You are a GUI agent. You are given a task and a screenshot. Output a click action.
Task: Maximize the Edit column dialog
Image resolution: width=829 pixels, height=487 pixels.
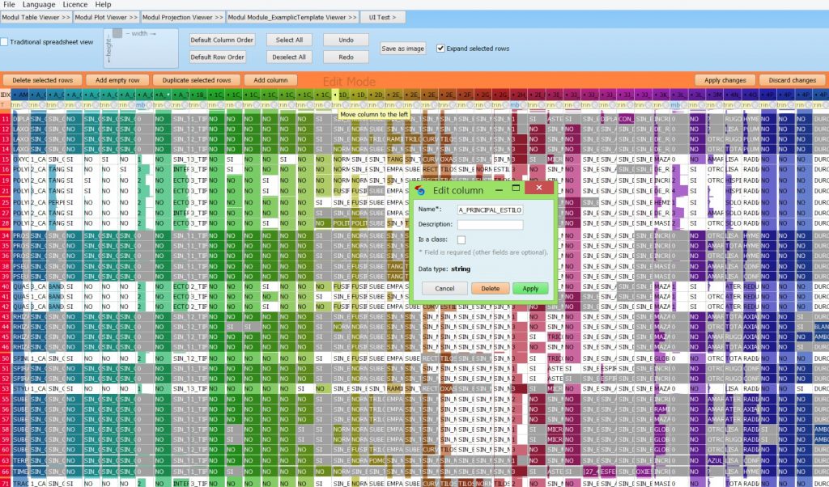(x=514, y=188)
